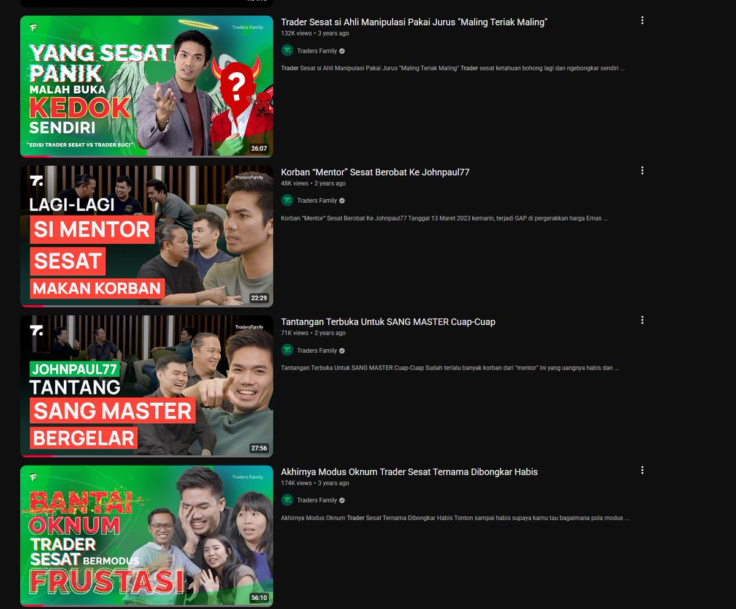Open more options for 'Tantangan Terbuka' video
Image resolution: width=736 pixels, height=609 pixels.
click(x=642, y=320)
